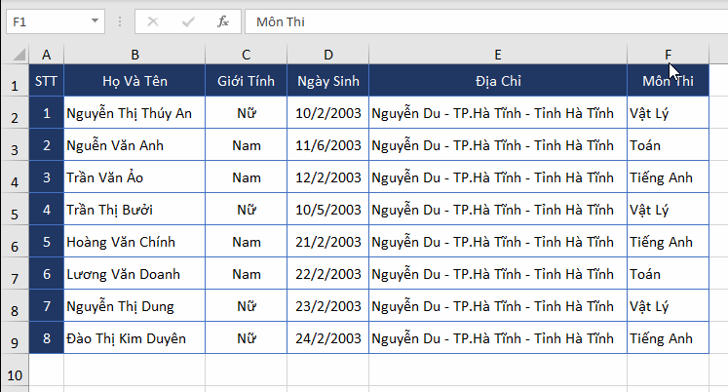This screenshot has height=392, width=728.
Task: Open Insert Function fx icon
Action: (x=223, y=21)
